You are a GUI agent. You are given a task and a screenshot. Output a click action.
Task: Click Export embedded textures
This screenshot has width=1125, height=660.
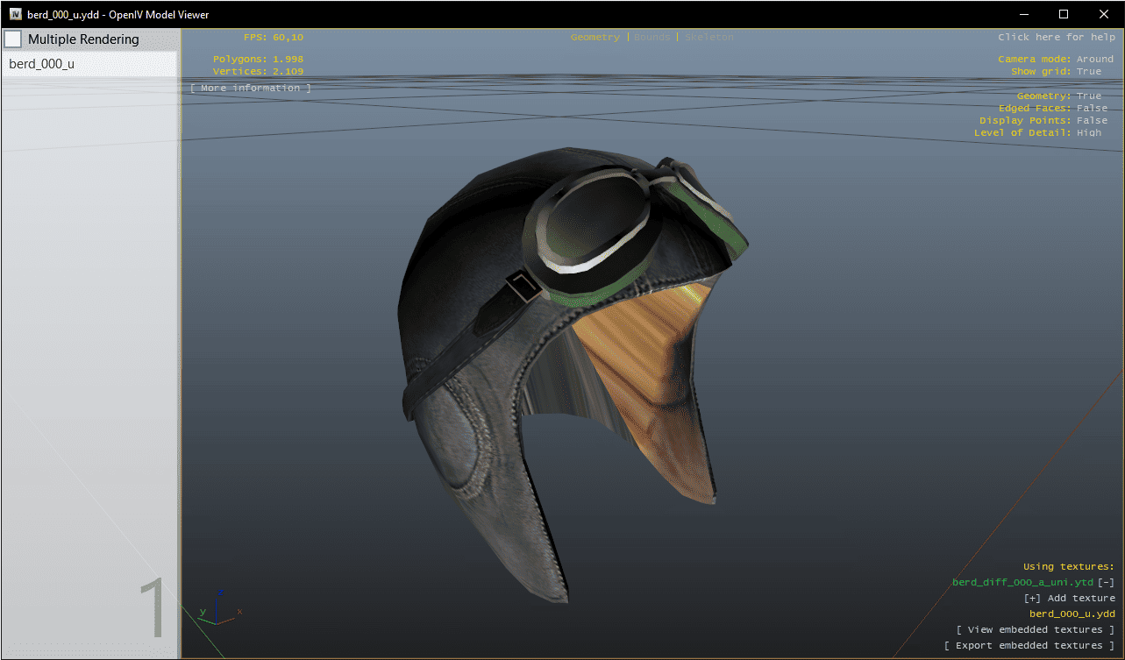pos(1029,646)
